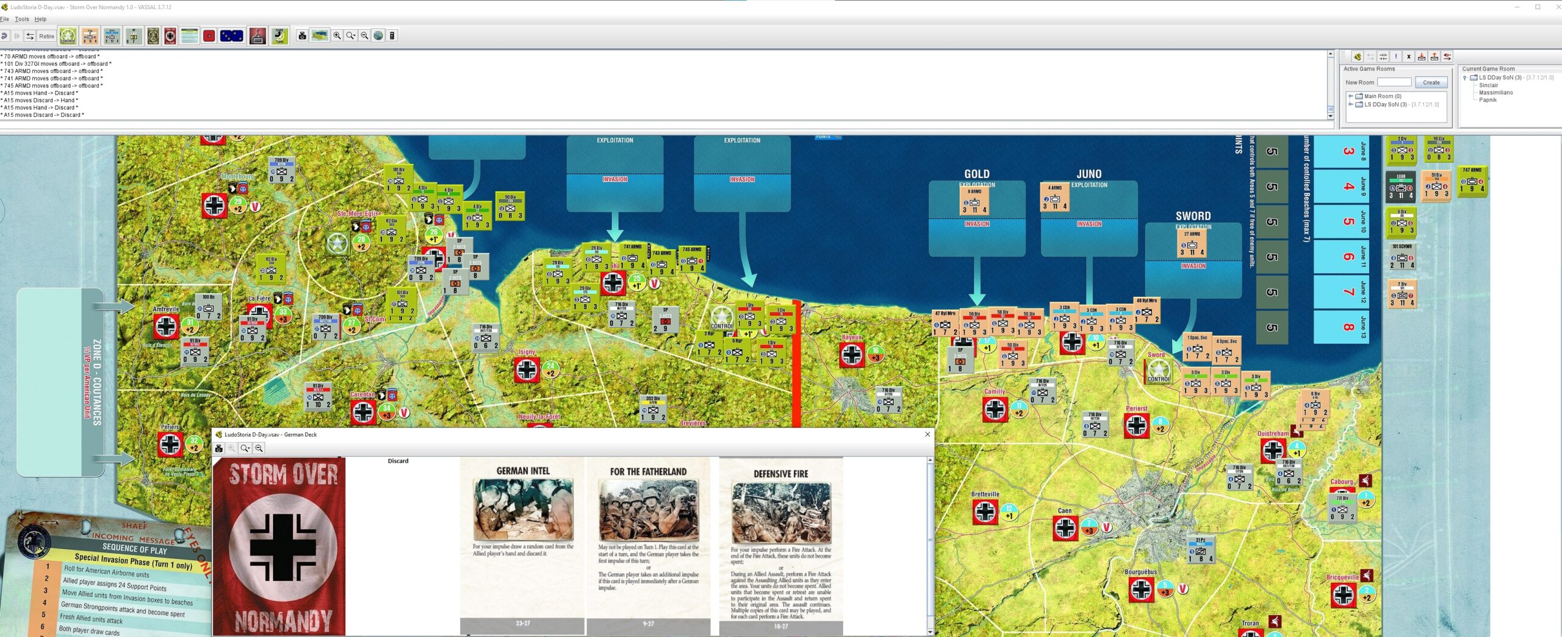Click the church memorial toolbar icon
1562x637 pixels.
pos(258,36)
